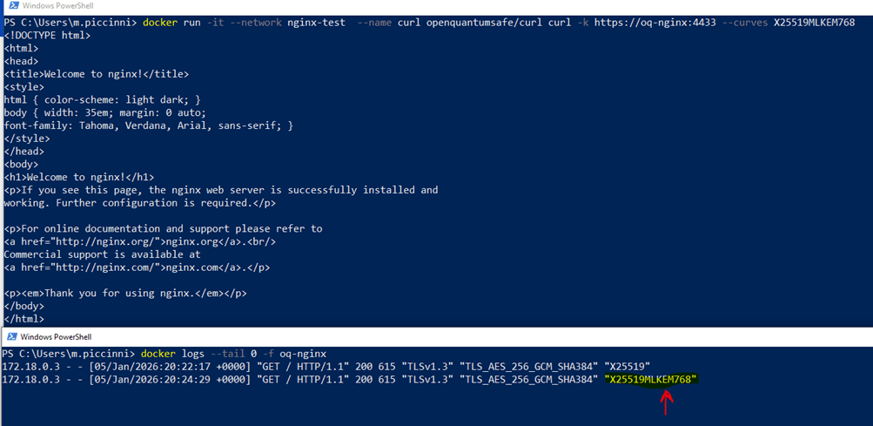Click the http://nginx.org/ href text
This screenshot has height=426, width=873.
(108, 241)
